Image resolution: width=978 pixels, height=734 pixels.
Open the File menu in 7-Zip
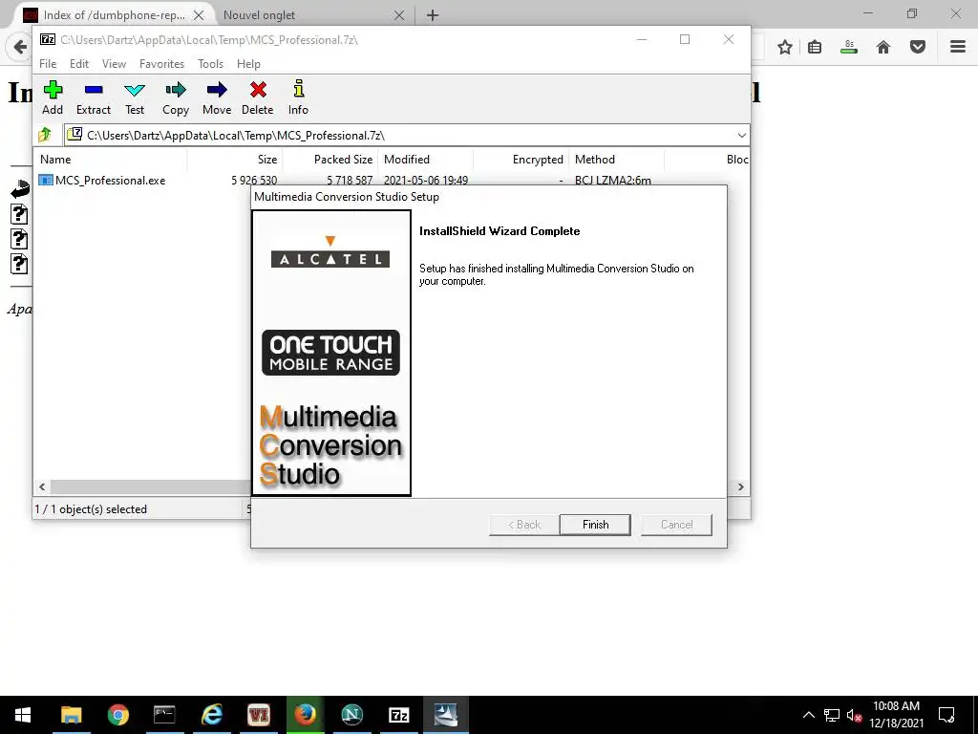point(48,64)
